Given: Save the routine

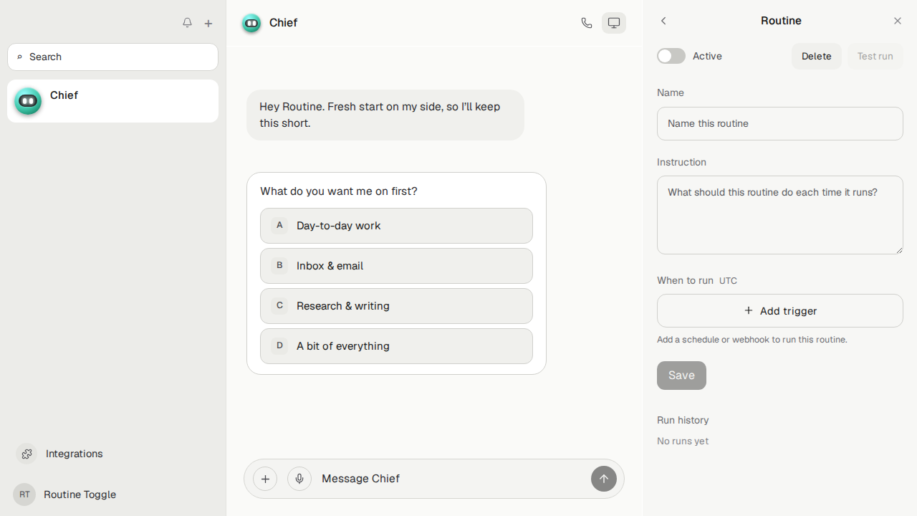Looking at the screenshot, I should point(681,376).
